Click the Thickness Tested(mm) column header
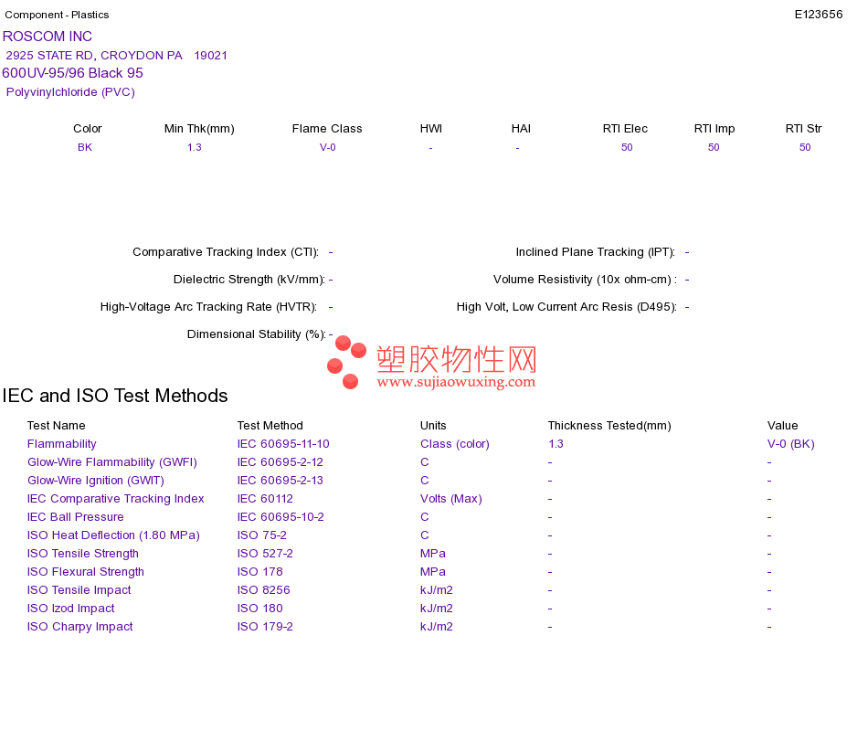The height and width of the screenshot is (731, 868). click(x=609, y=425)
